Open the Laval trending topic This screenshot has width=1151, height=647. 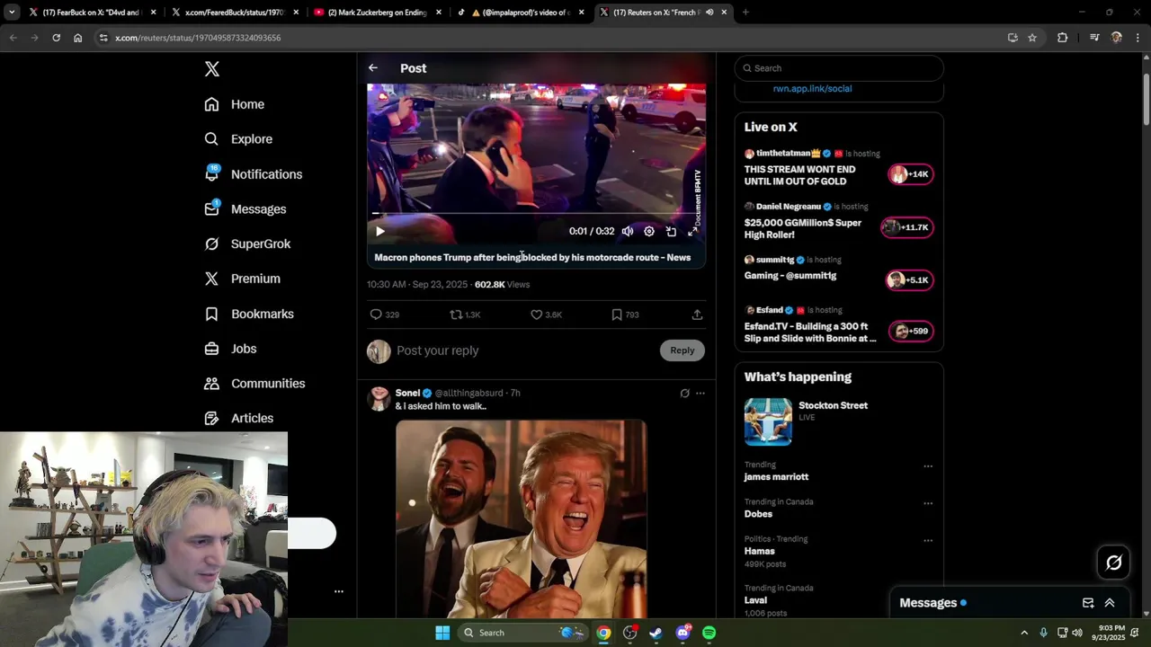tap(755, 600)
